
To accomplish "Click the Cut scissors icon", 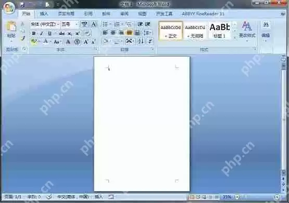I will 23,24.
